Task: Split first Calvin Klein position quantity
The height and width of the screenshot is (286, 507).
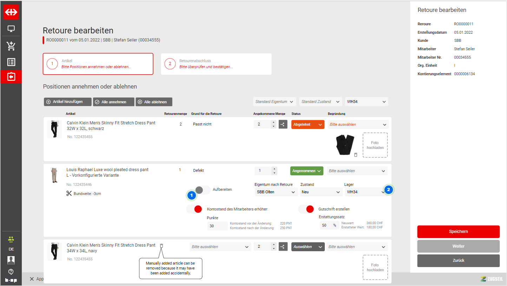Action: [x=283, y=124]
